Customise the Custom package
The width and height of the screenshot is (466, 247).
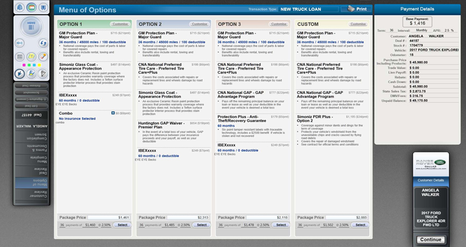click(x=358, y=24)
